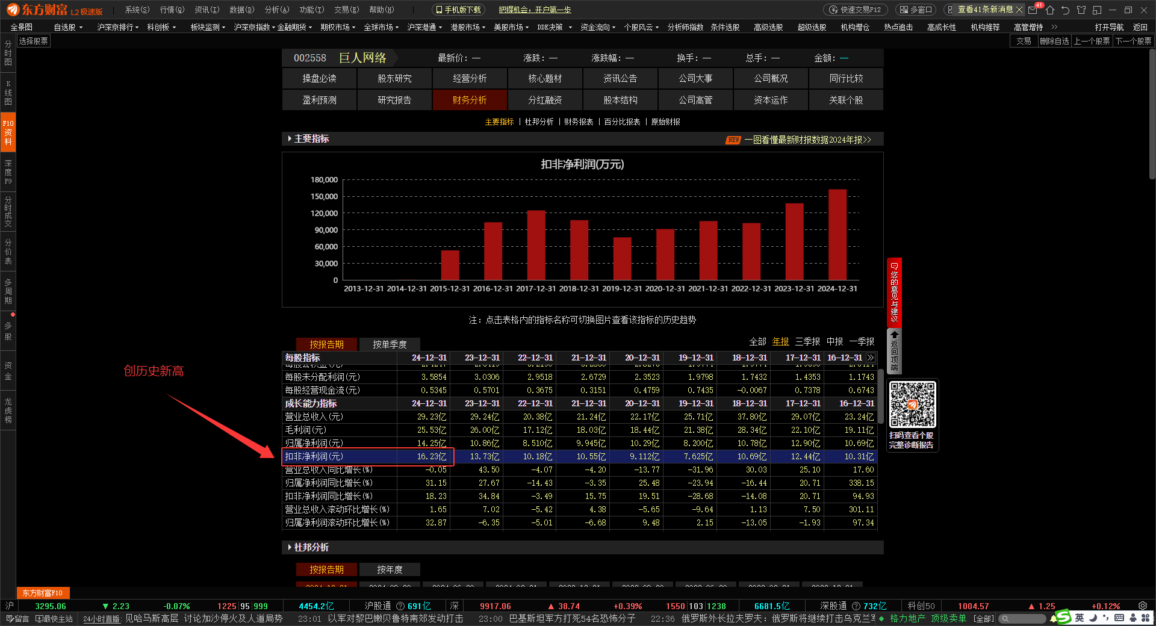The width and height of the screenshot is (1156, 626).
Task: Click the bottom search box
Action: [1022, 618]
